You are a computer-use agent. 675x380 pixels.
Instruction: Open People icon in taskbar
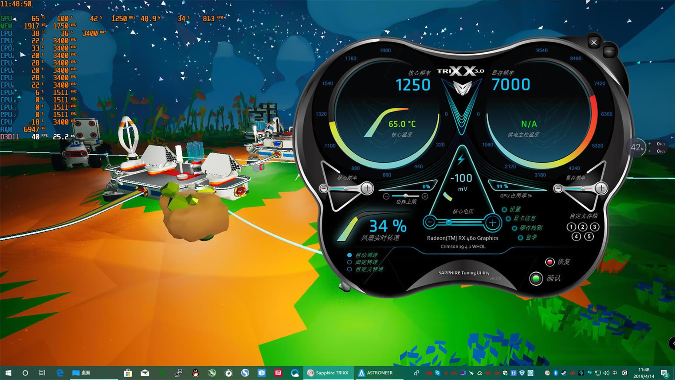[x=417, y=373]
